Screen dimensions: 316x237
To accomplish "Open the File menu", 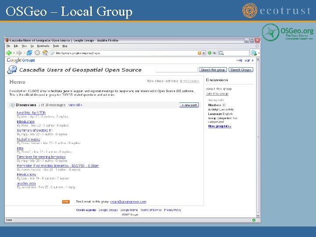I will pyautogui.click(x=8, y=46).
